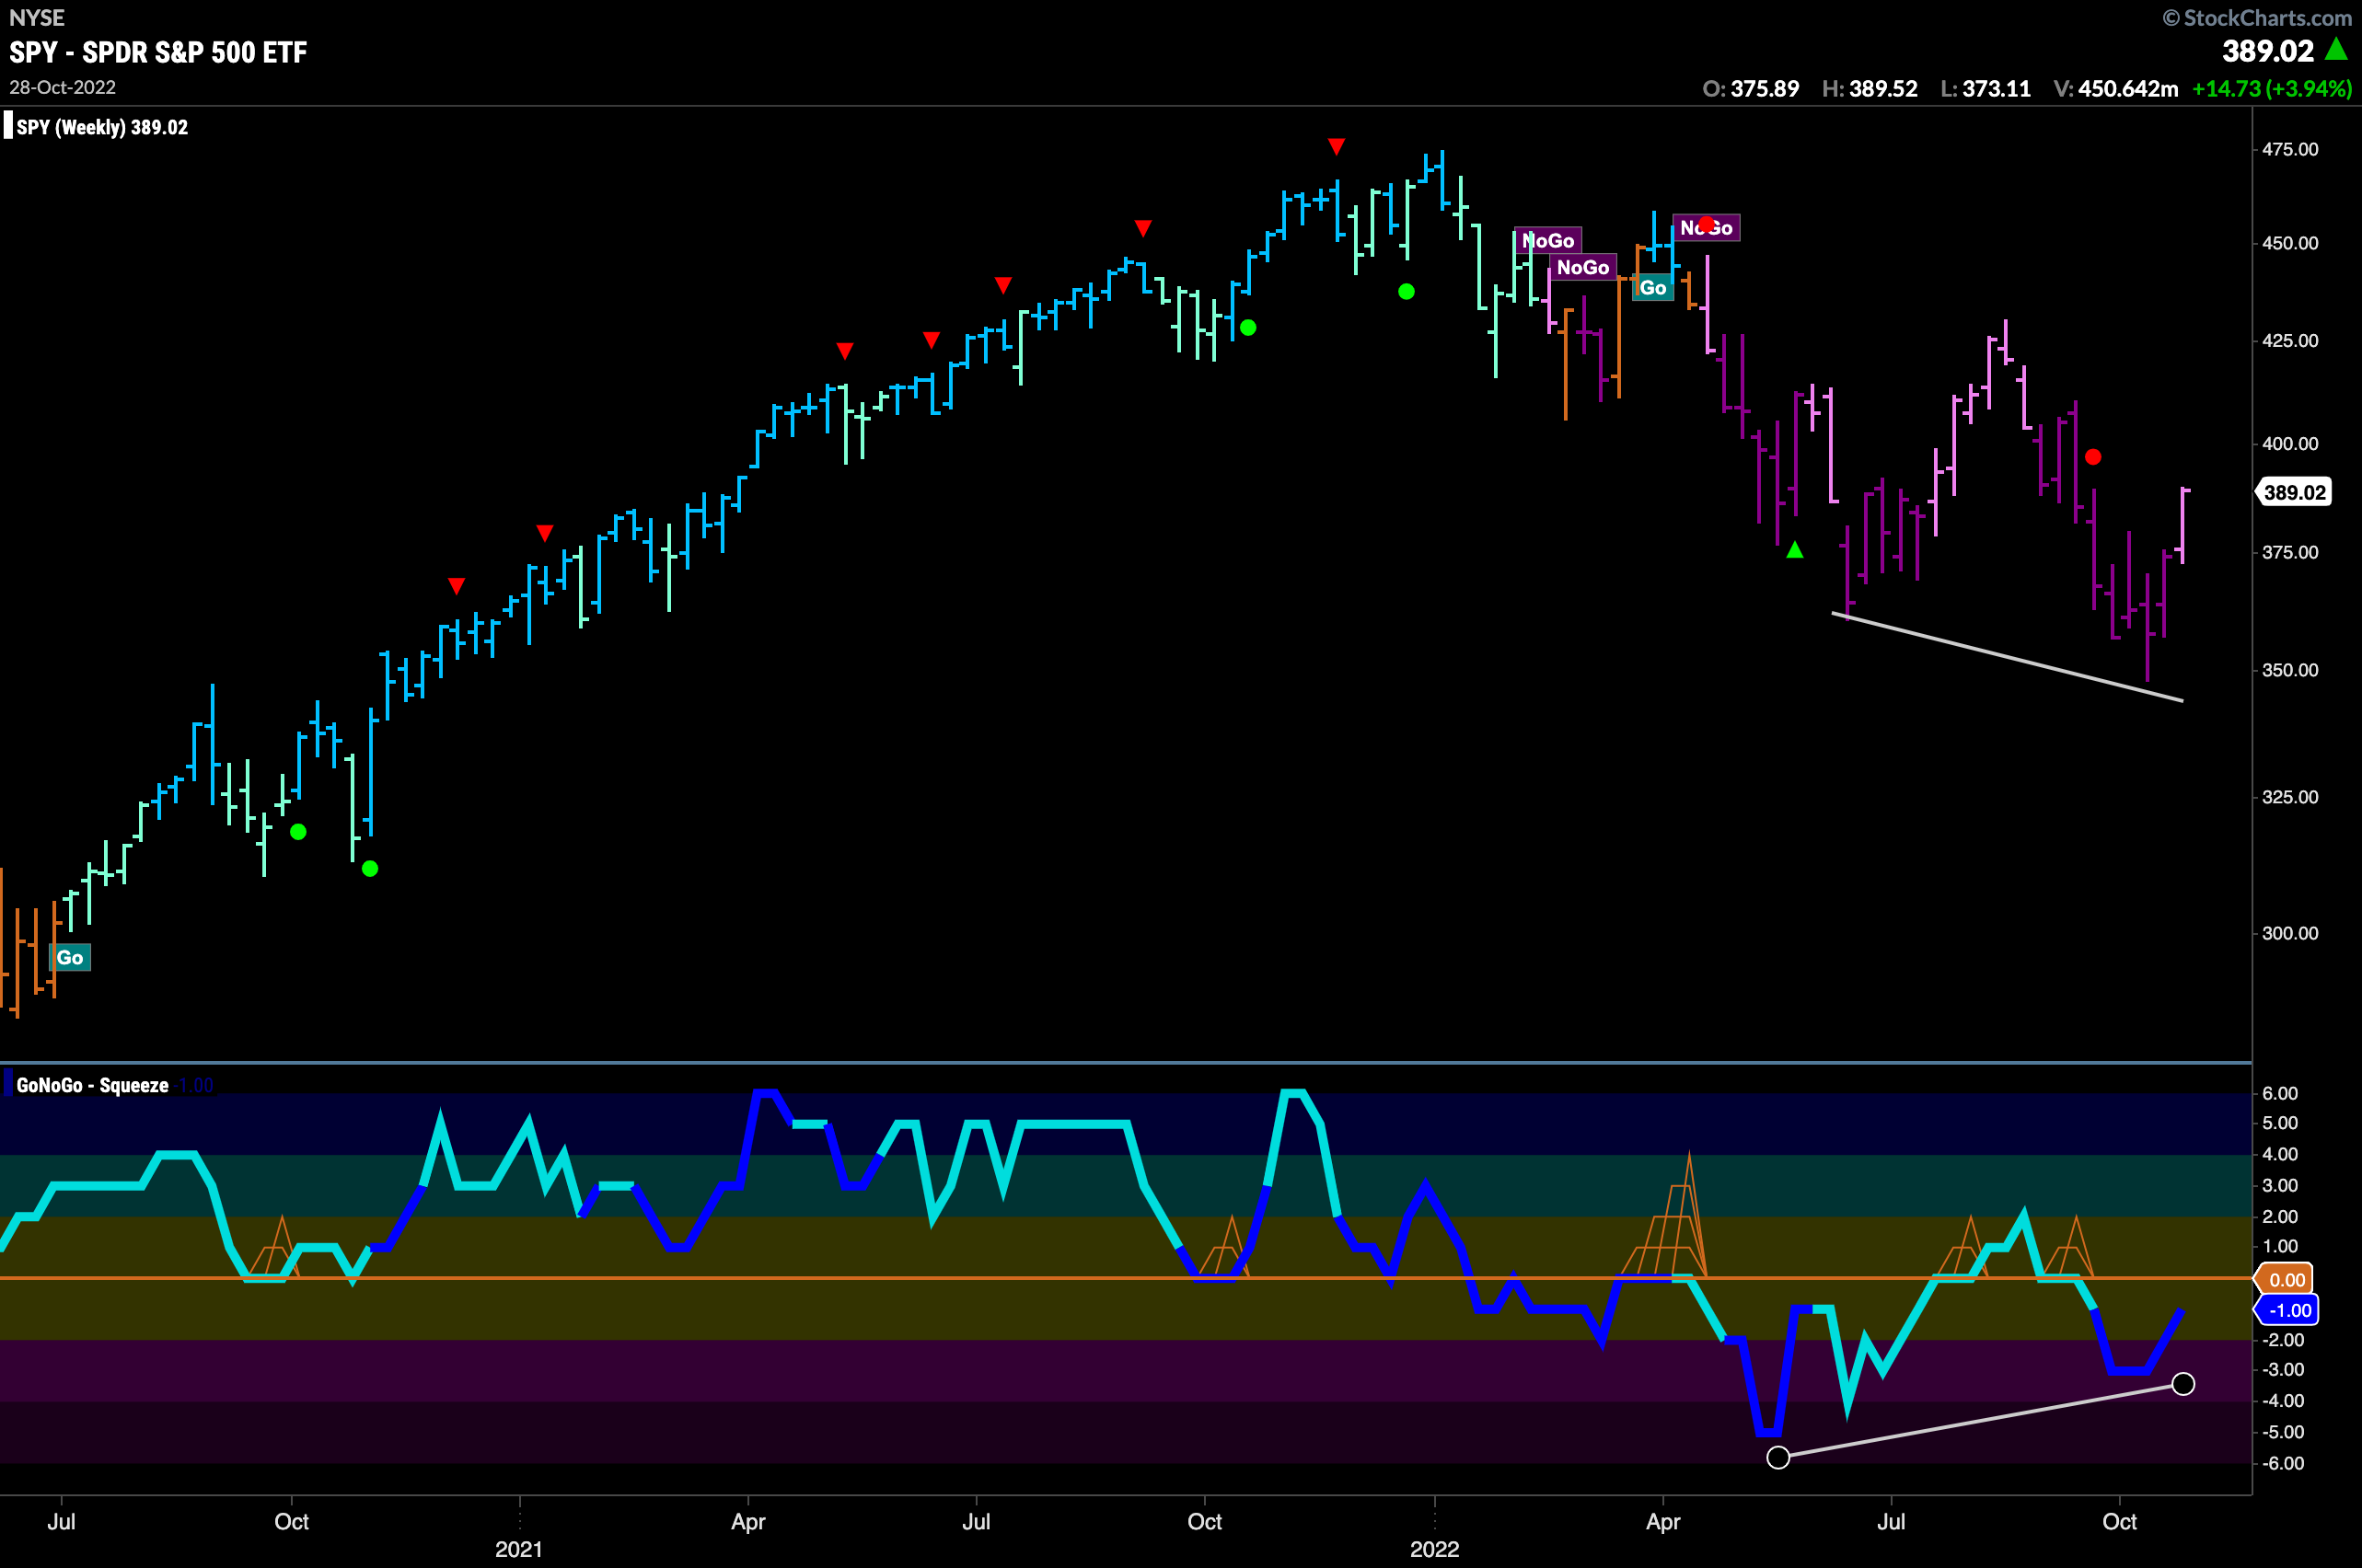Click the 'H: 389.52' high value
The width and height of the screenshot is (2362, 1568).
[x=1870, y=88]
